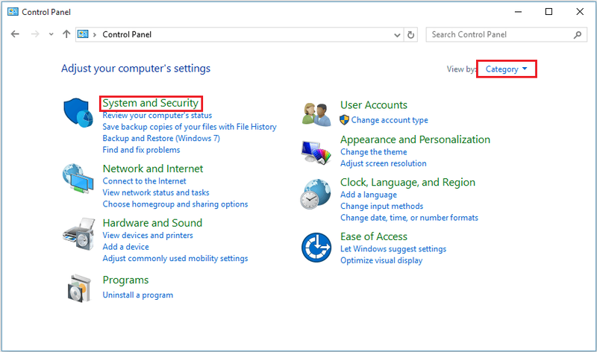
Task: Click the Control Panel title bar icon
Action: [13, 12]
